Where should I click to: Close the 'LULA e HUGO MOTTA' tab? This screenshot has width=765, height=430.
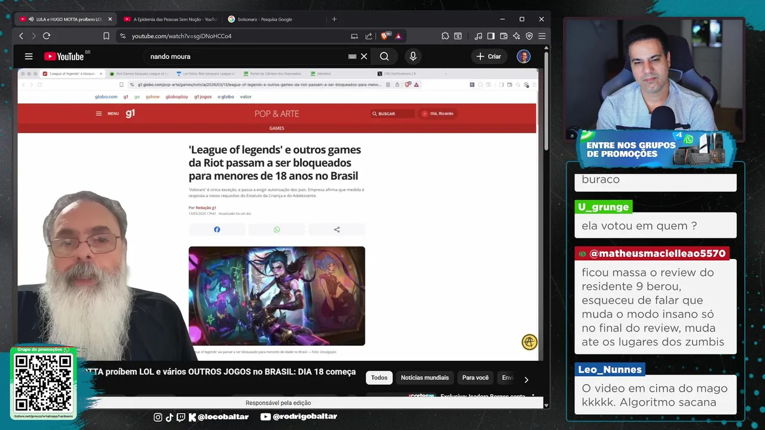point(110,19)
